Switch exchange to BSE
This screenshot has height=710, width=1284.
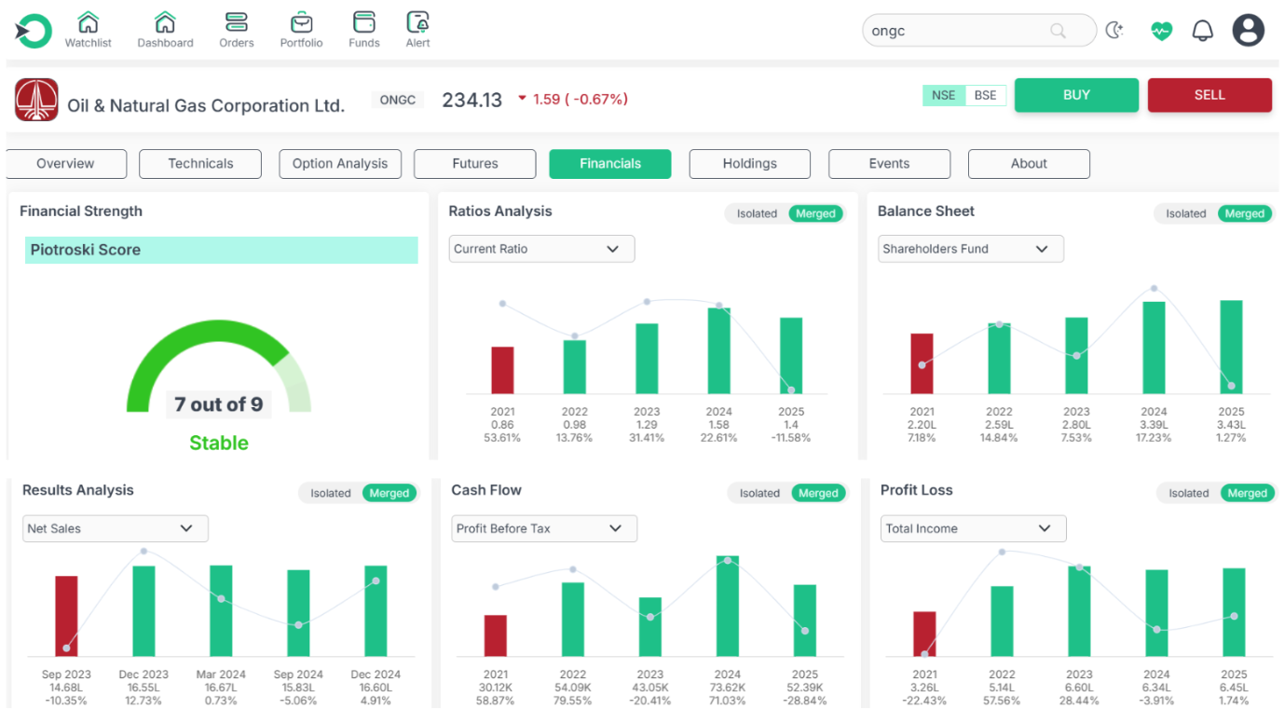[985, 95]
